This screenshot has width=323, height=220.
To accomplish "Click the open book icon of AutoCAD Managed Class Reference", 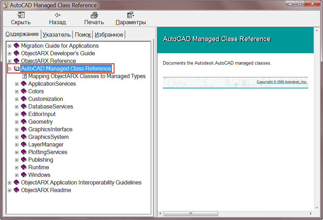I will tap(17, 68).
